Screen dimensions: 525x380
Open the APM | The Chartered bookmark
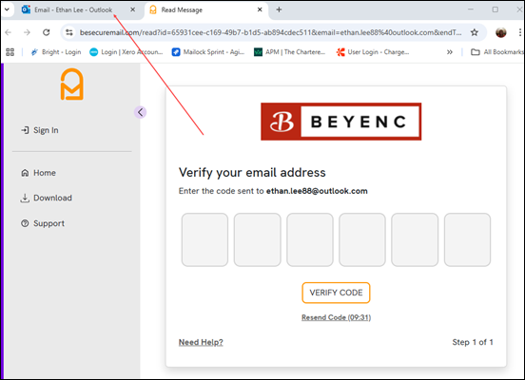[x=290, y=52]
